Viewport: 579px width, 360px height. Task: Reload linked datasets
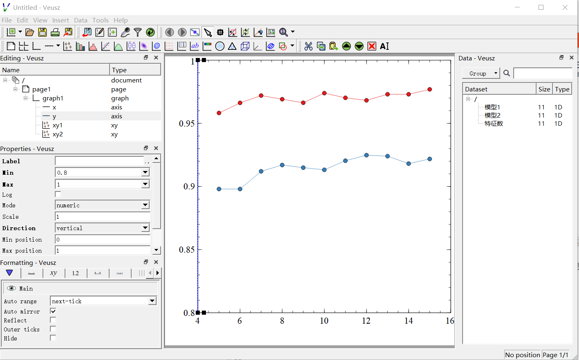point(150,32)
